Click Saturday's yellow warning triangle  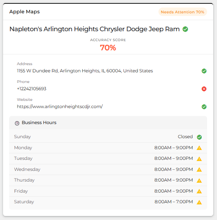click(x=199, y=202)
